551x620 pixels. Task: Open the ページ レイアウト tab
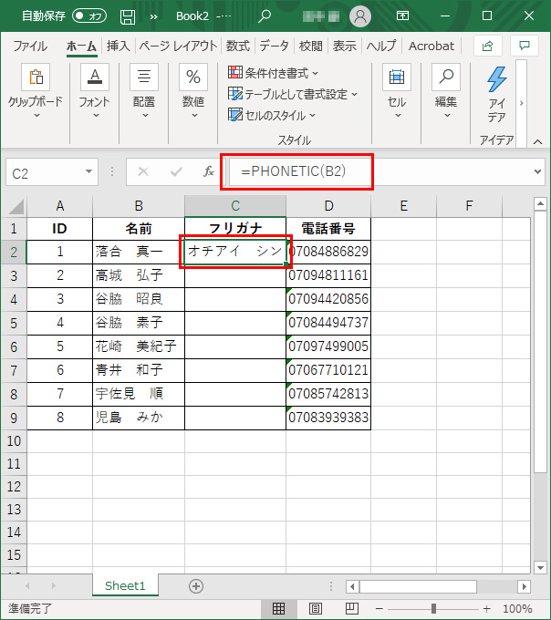[x=178, y=46]
